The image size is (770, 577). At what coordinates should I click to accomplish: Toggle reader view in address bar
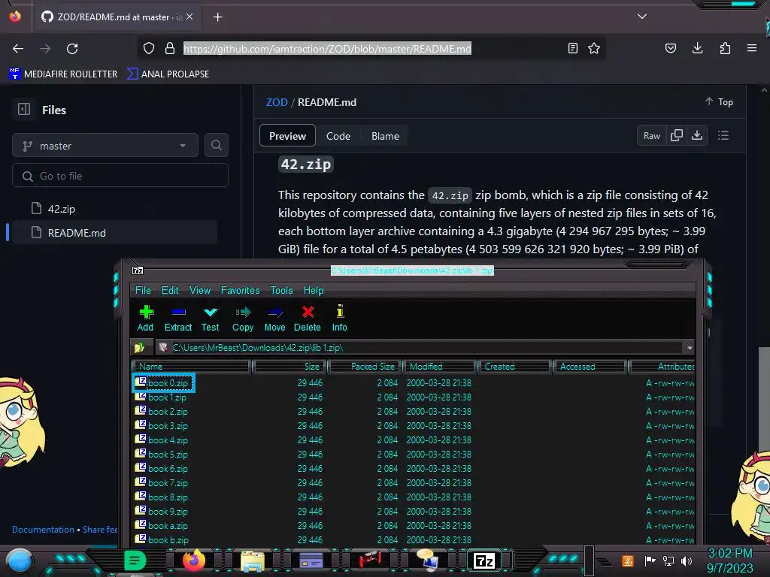pyautogui.click(x=572, y=48)
